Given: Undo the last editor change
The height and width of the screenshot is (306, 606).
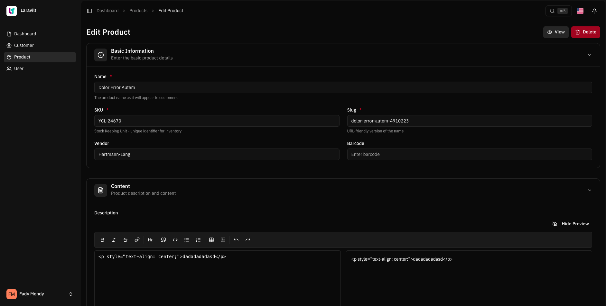Looking at the screenshot, I should coord(236,240).
